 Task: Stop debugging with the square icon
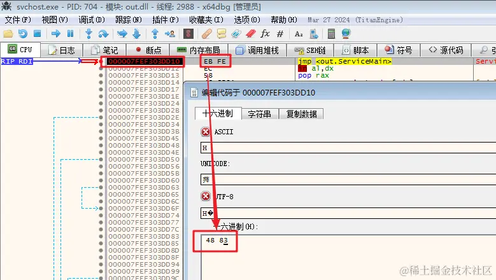click(x=38, y=34)
